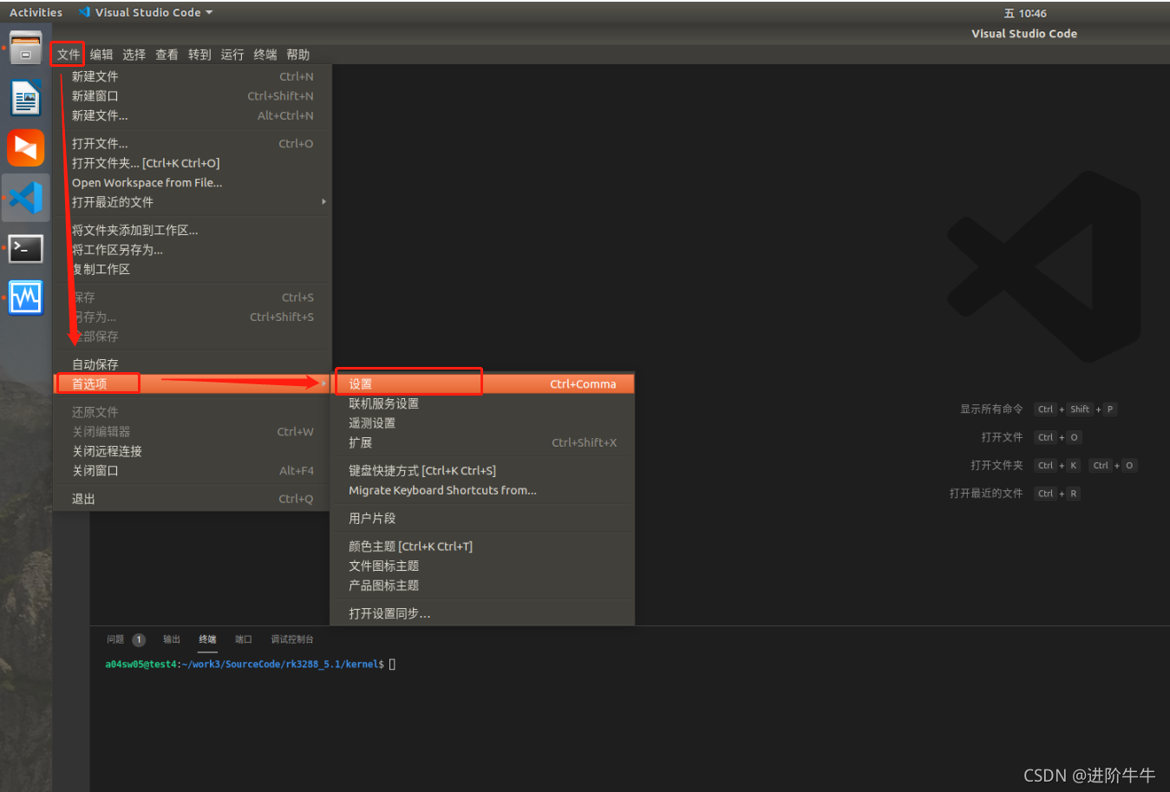
Task: Click the 打开最近的文件 hint in editor area
Action: click(986, 494)
